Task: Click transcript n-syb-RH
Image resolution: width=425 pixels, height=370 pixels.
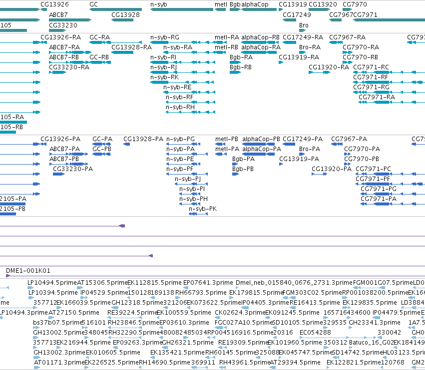Action: tap(180, 107)
